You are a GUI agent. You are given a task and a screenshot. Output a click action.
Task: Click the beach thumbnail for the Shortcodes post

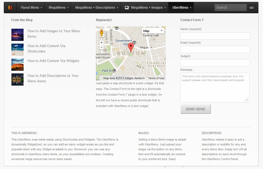[x=17, y=50]
